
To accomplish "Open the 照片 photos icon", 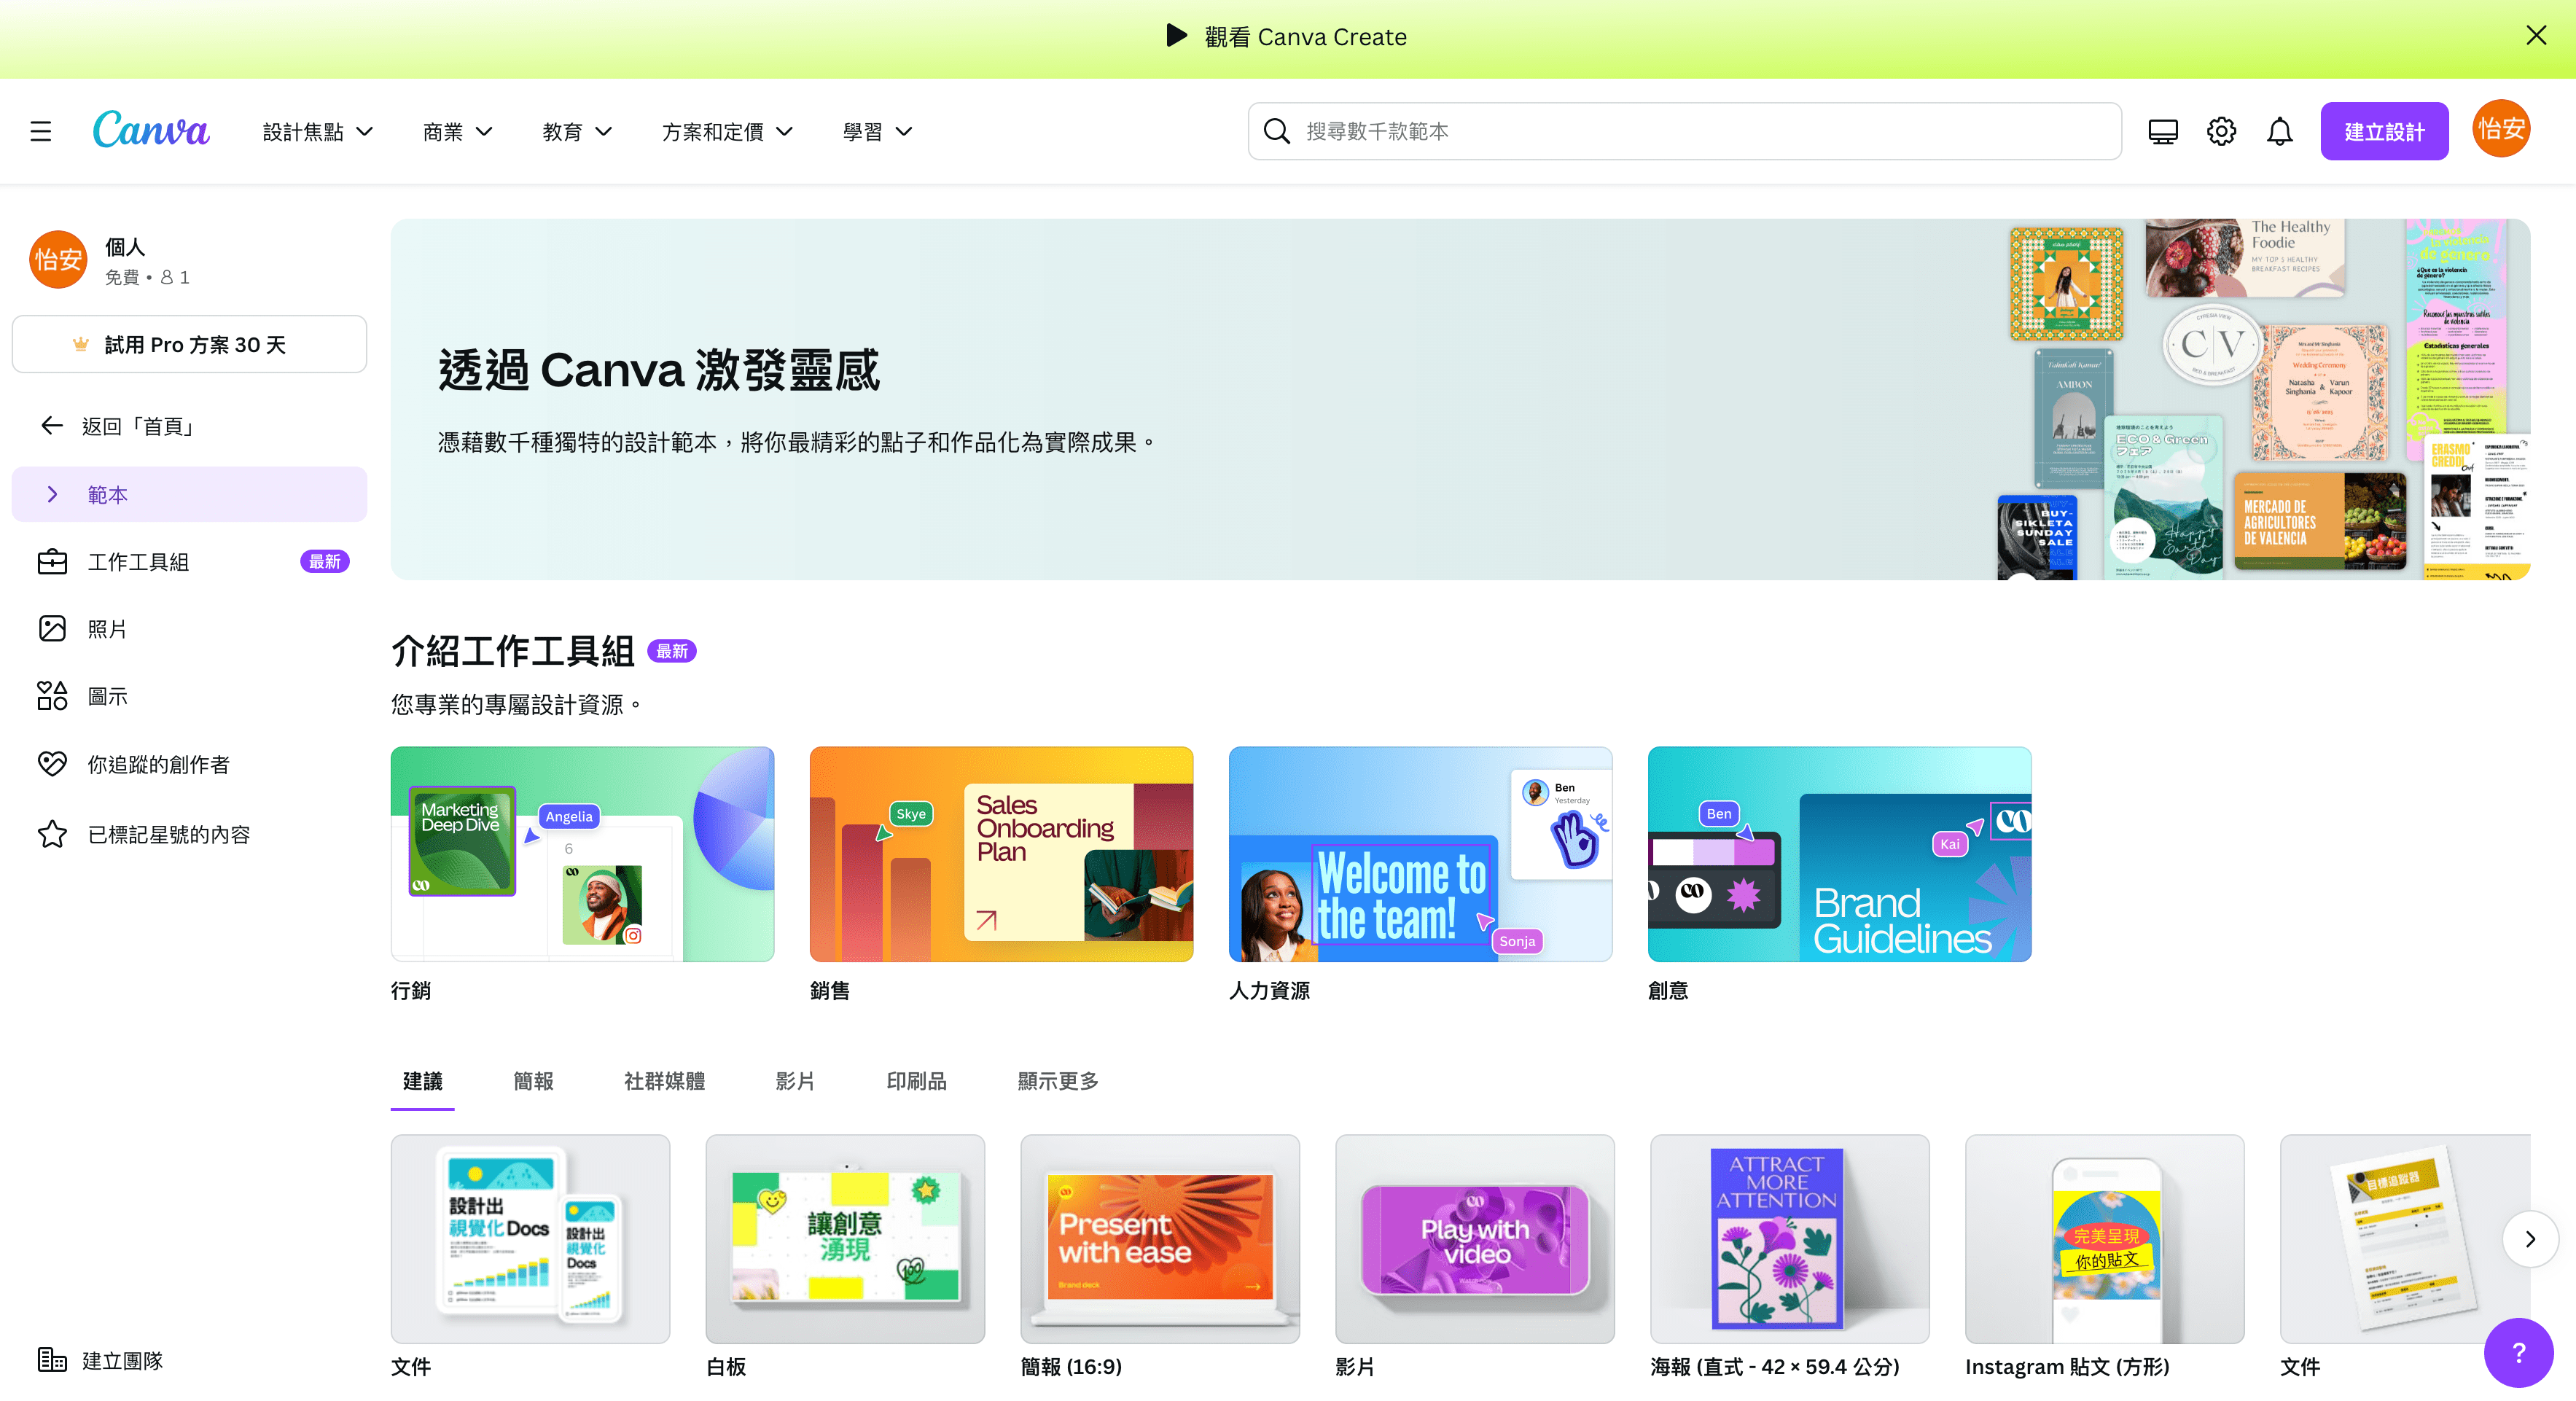I will (x=52, y=629).
